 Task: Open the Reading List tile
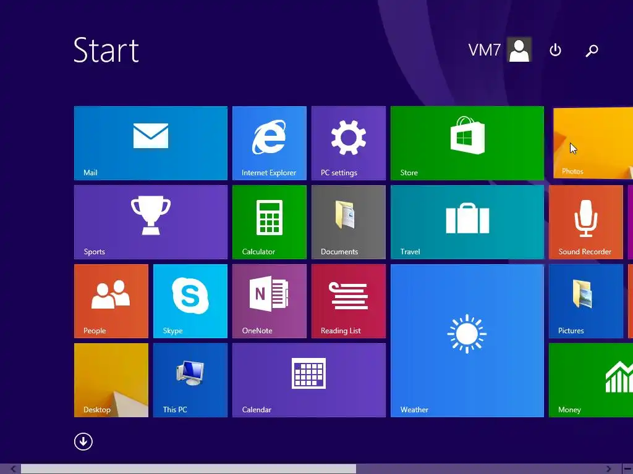pyautogui.click(x=349, y=301)
